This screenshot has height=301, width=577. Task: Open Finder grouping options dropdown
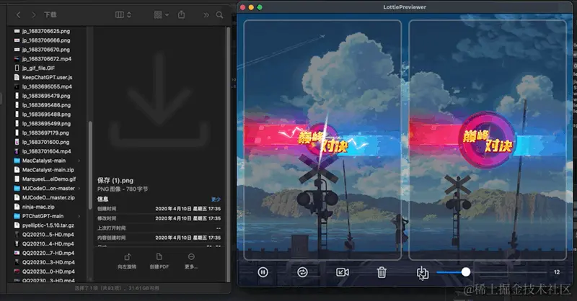tap(161, 14)
